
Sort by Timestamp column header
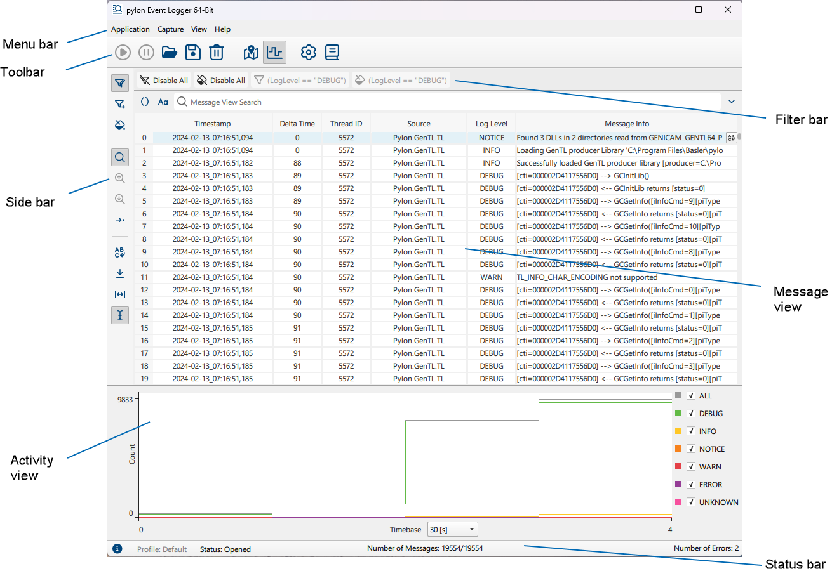point(213,124)
